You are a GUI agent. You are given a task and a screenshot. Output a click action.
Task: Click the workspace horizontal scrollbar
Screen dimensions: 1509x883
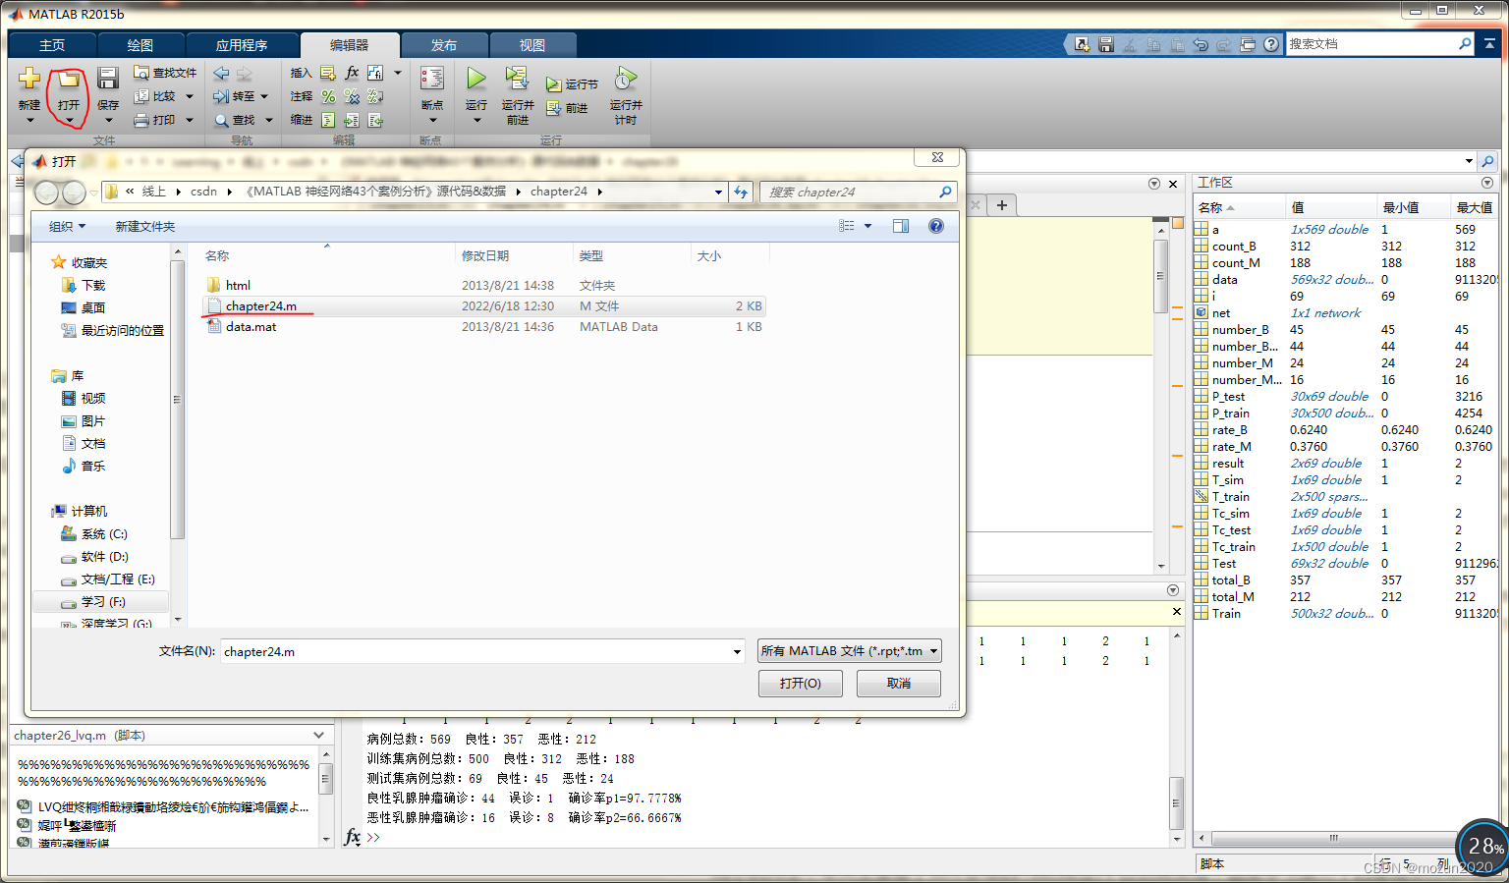[1333, 839]
